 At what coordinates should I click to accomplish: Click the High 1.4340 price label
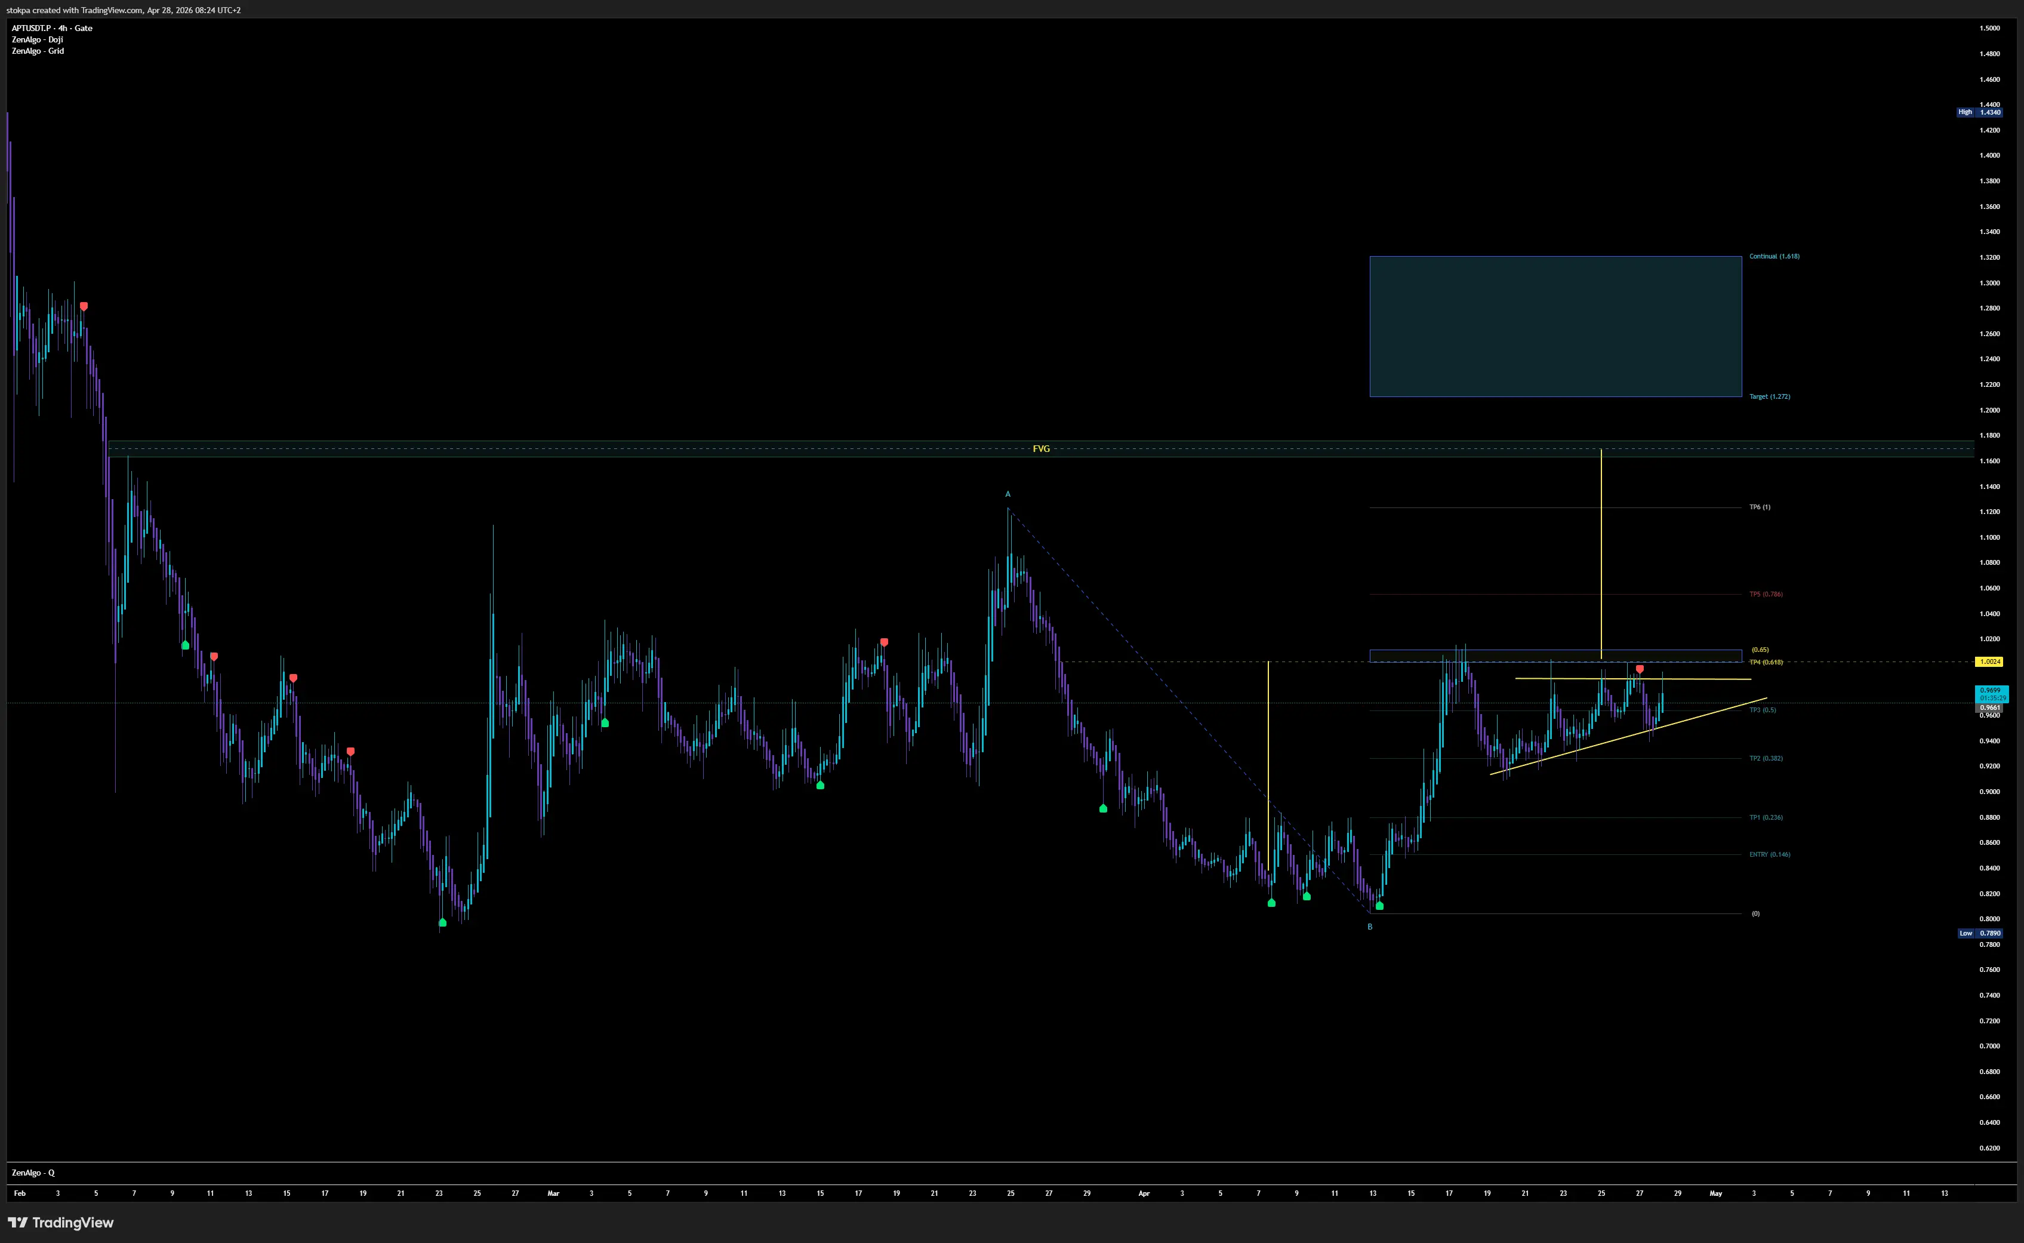coord(1980,112)
